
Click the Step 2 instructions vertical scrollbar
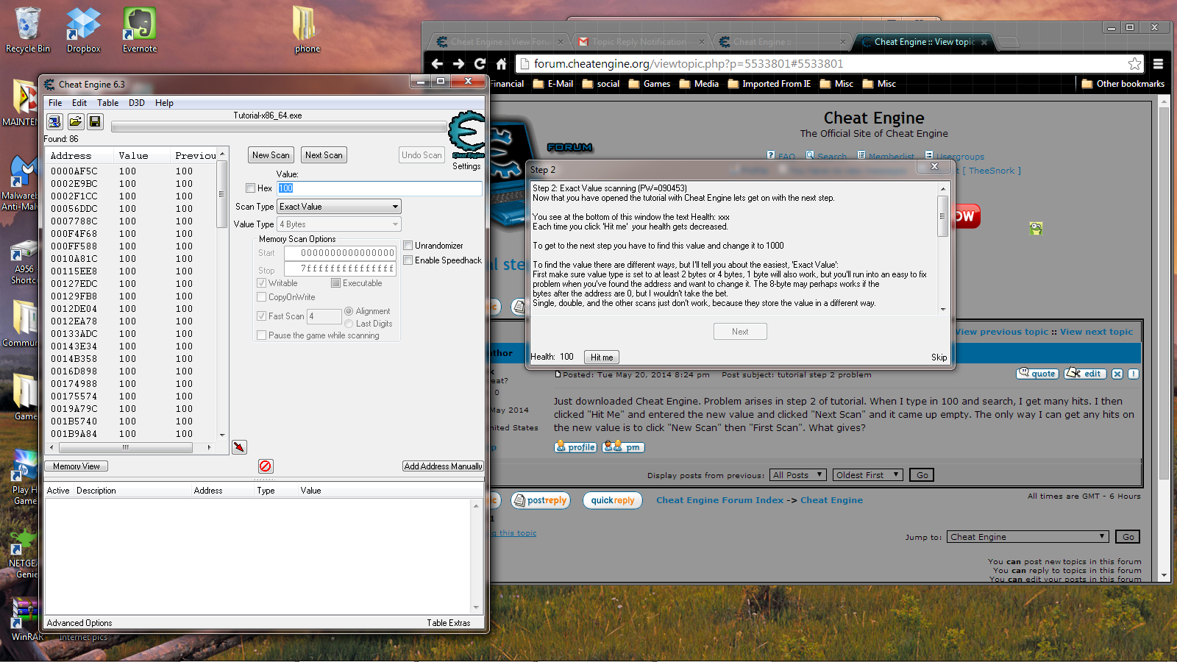pos(943,249)
